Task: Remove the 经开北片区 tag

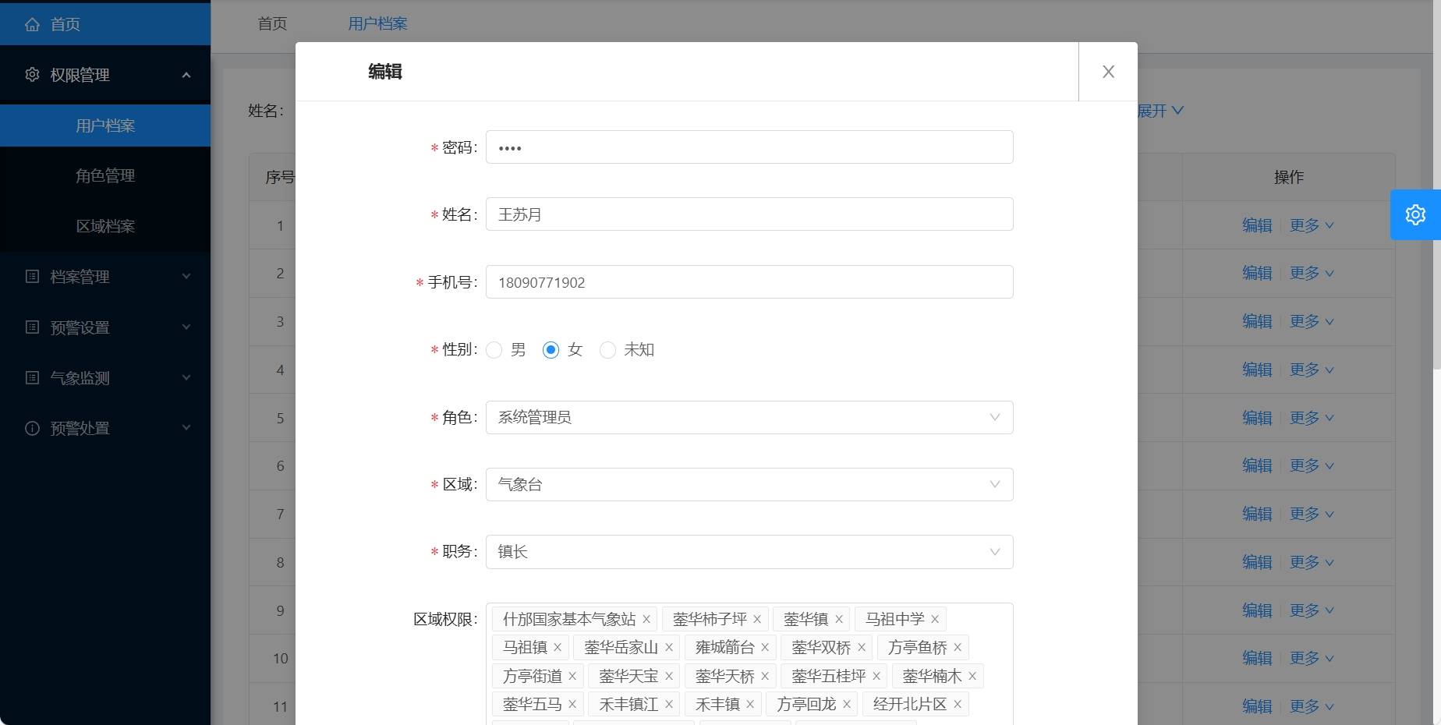Action: tap(958, 705)
